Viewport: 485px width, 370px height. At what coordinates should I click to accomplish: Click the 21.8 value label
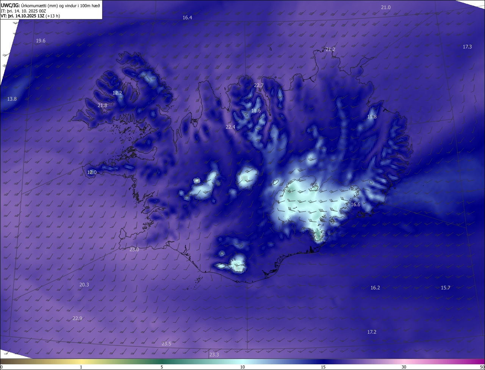102,106
